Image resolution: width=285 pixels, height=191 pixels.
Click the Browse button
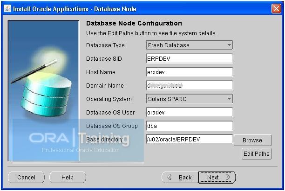click(x=253, y=140)
